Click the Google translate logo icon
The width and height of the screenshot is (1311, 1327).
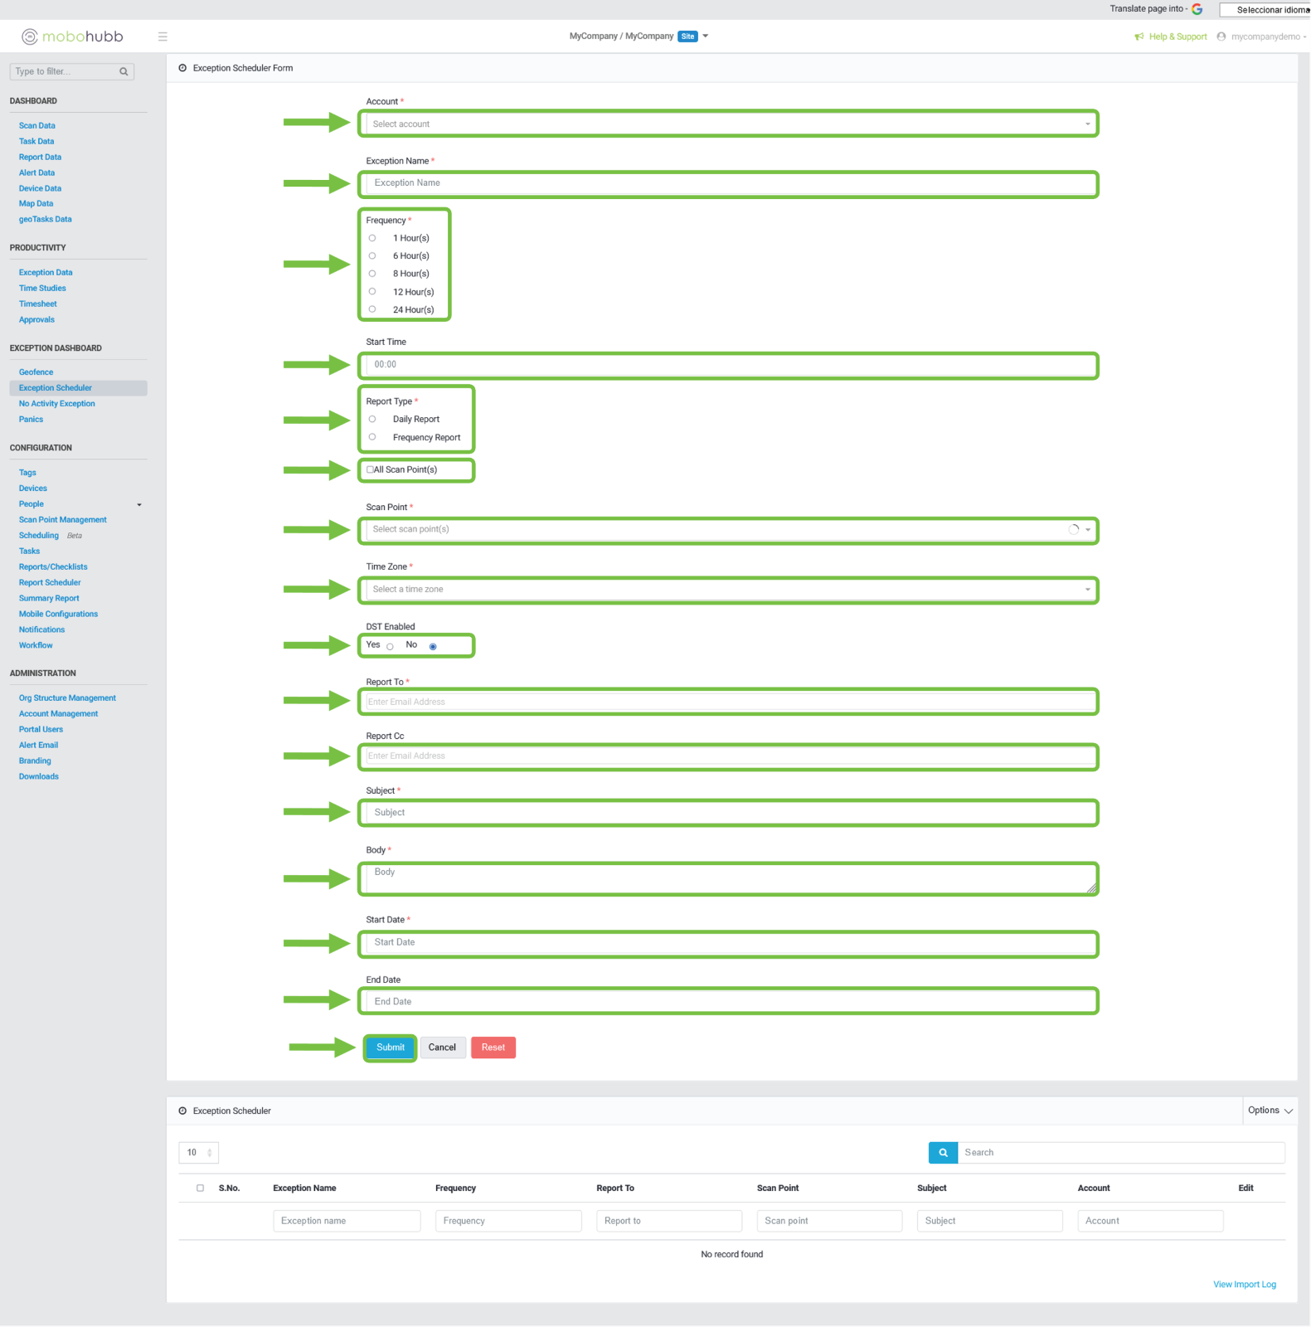1197,9
